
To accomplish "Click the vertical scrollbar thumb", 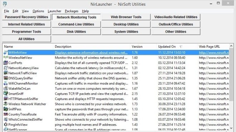I will pyautogui.click(x=231, y=74).
